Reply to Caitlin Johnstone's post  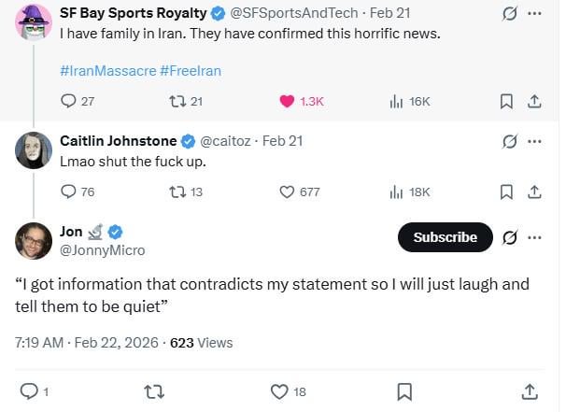coord(68,192)
